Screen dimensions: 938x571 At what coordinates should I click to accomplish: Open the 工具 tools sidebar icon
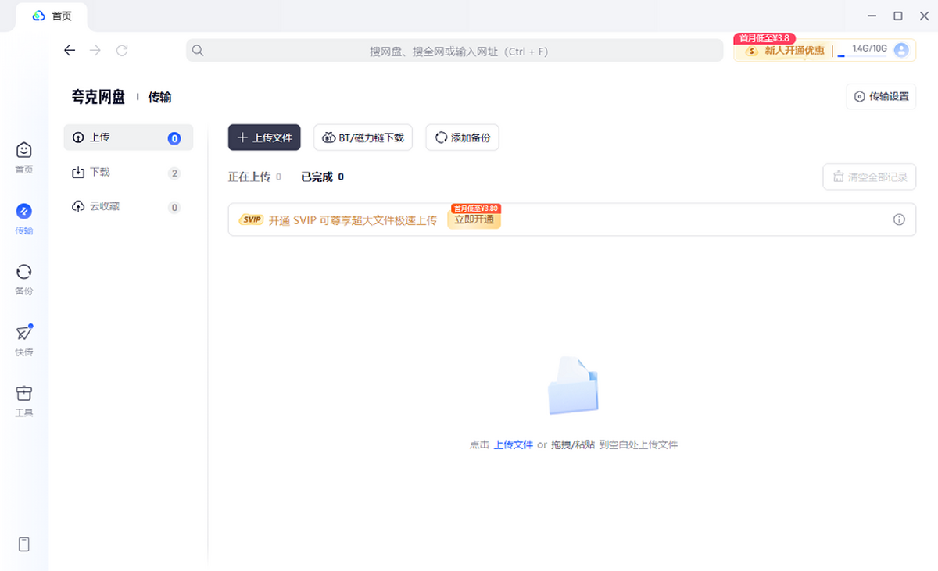pos(24,400)
